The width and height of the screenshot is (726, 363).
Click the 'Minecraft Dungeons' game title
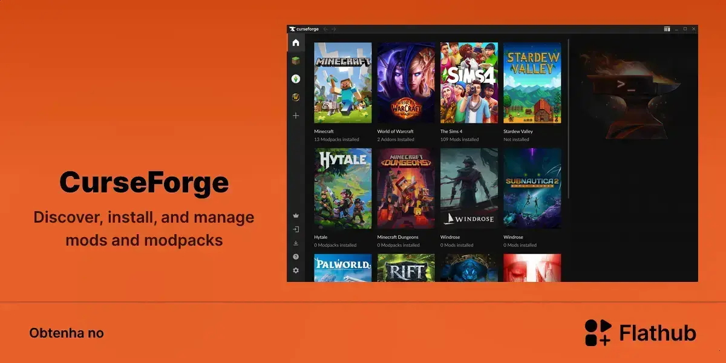coord(397,237)
